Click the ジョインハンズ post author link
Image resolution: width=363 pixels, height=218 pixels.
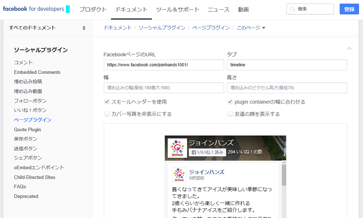(207, 172)
